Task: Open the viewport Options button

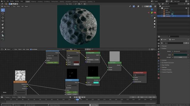Action: tap(153, 4)
